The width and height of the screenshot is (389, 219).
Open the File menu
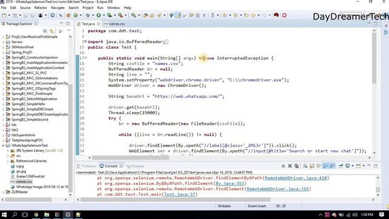(x=4, y=8)
